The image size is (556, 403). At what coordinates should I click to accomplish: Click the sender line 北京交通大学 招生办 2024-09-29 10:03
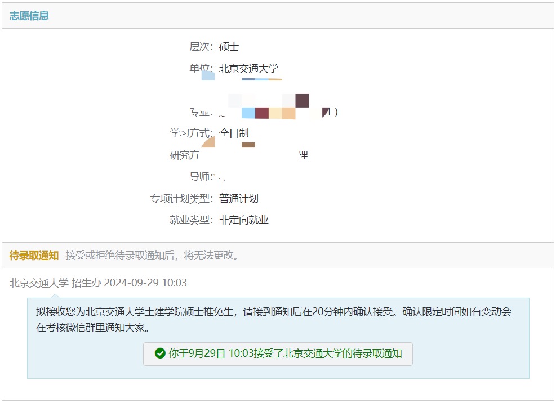(98, 283)
